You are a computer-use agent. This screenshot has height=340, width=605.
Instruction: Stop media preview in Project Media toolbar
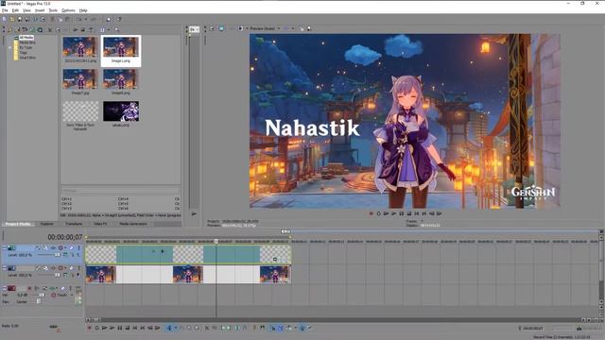point(82,29)
